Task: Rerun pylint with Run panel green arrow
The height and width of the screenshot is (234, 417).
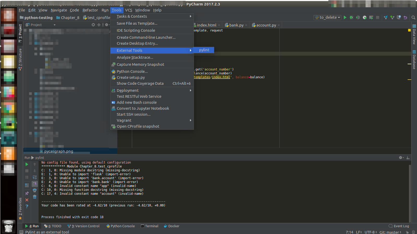Action: 27,164
